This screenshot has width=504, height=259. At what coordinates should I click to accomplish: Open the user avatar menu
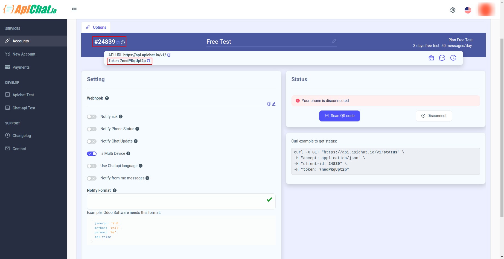coord(486,10)
